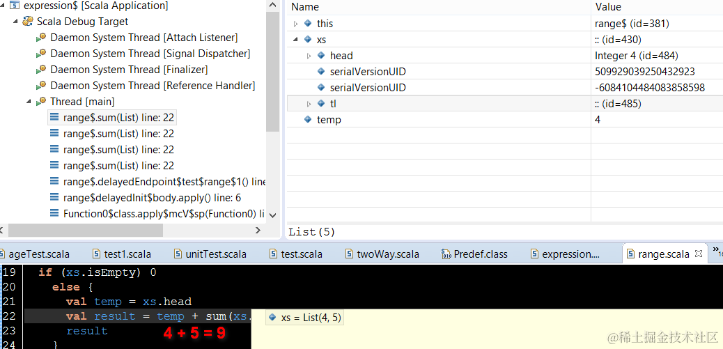Click the variable icon beside temp
The width and height of the screenshot is (723, 349).
[x=308, y=120]
